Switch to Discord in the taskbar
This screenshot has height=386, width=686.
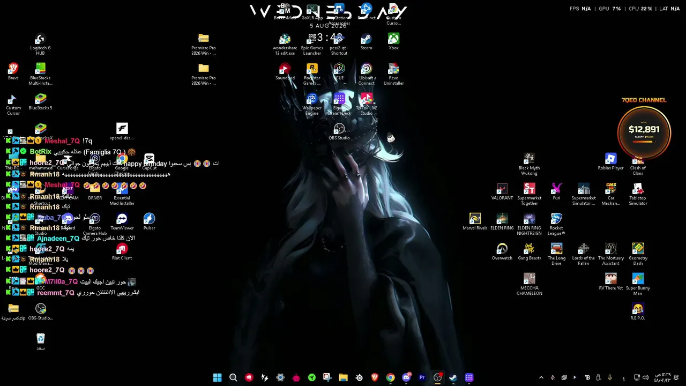click(x=406, y=377)
